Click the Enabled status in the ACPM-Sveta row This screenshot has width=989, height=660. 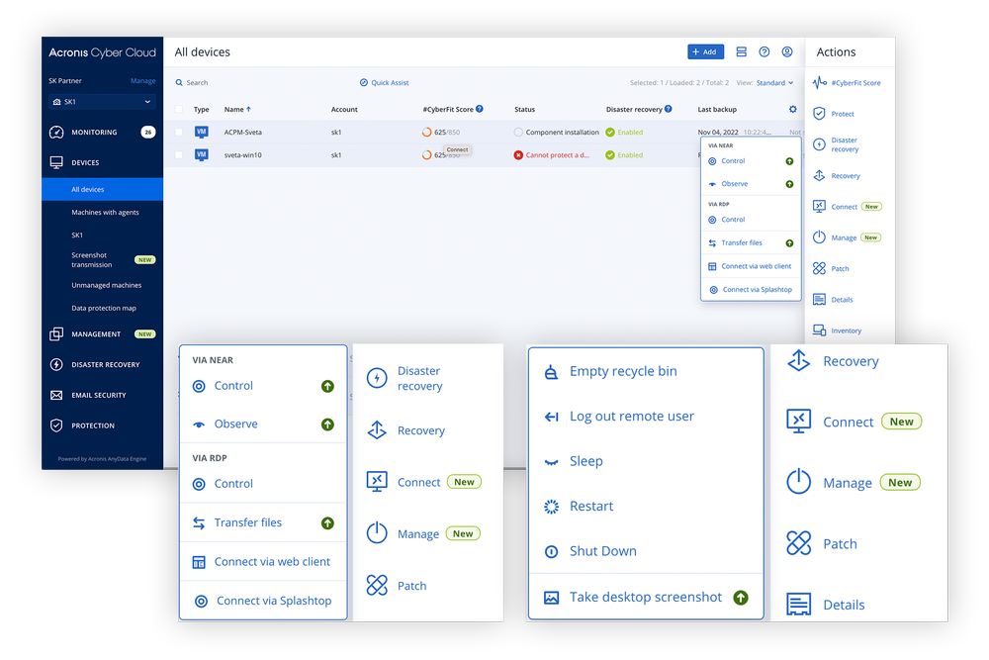[x=624, y=133]
